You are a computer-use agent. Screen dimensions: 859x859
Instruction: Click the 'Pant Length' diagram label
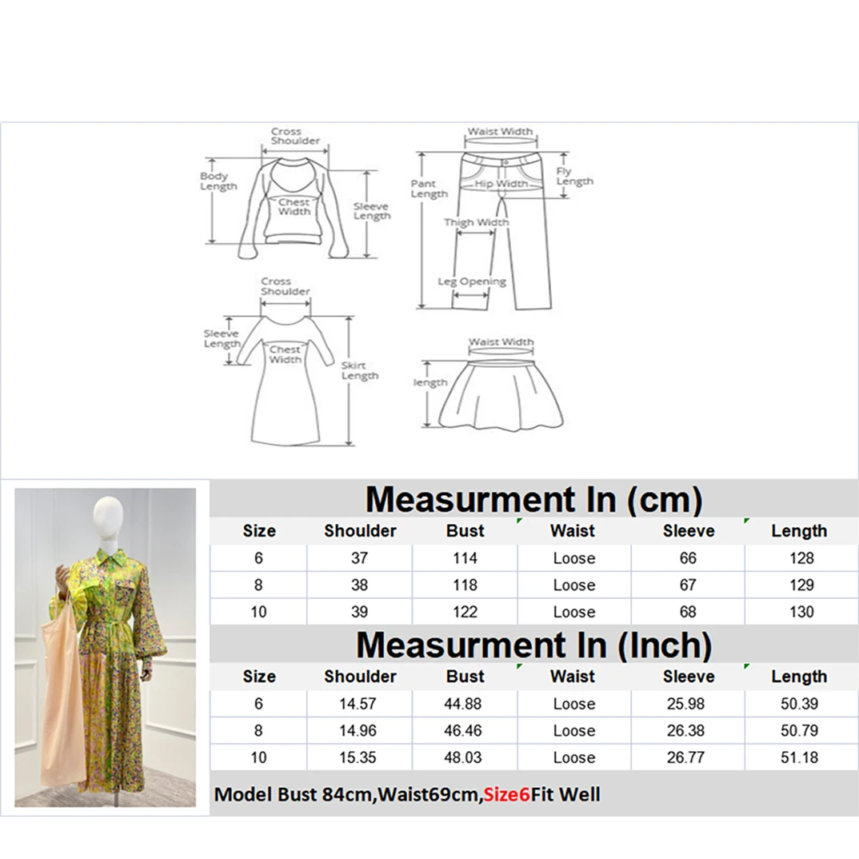(429, 189)
